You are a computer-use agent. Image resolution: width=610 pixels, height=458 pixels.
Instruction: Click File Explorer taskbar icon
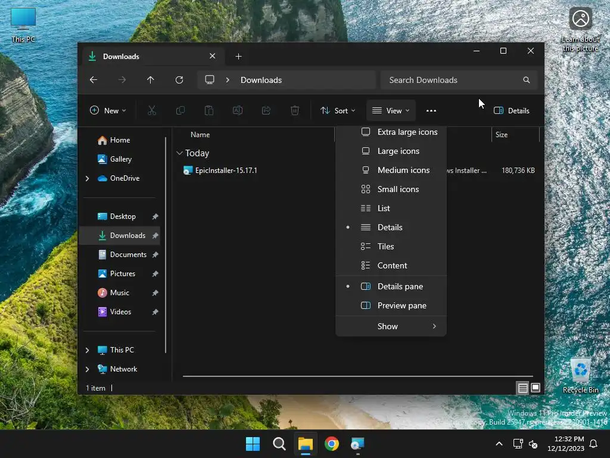(x=306, y=444)
